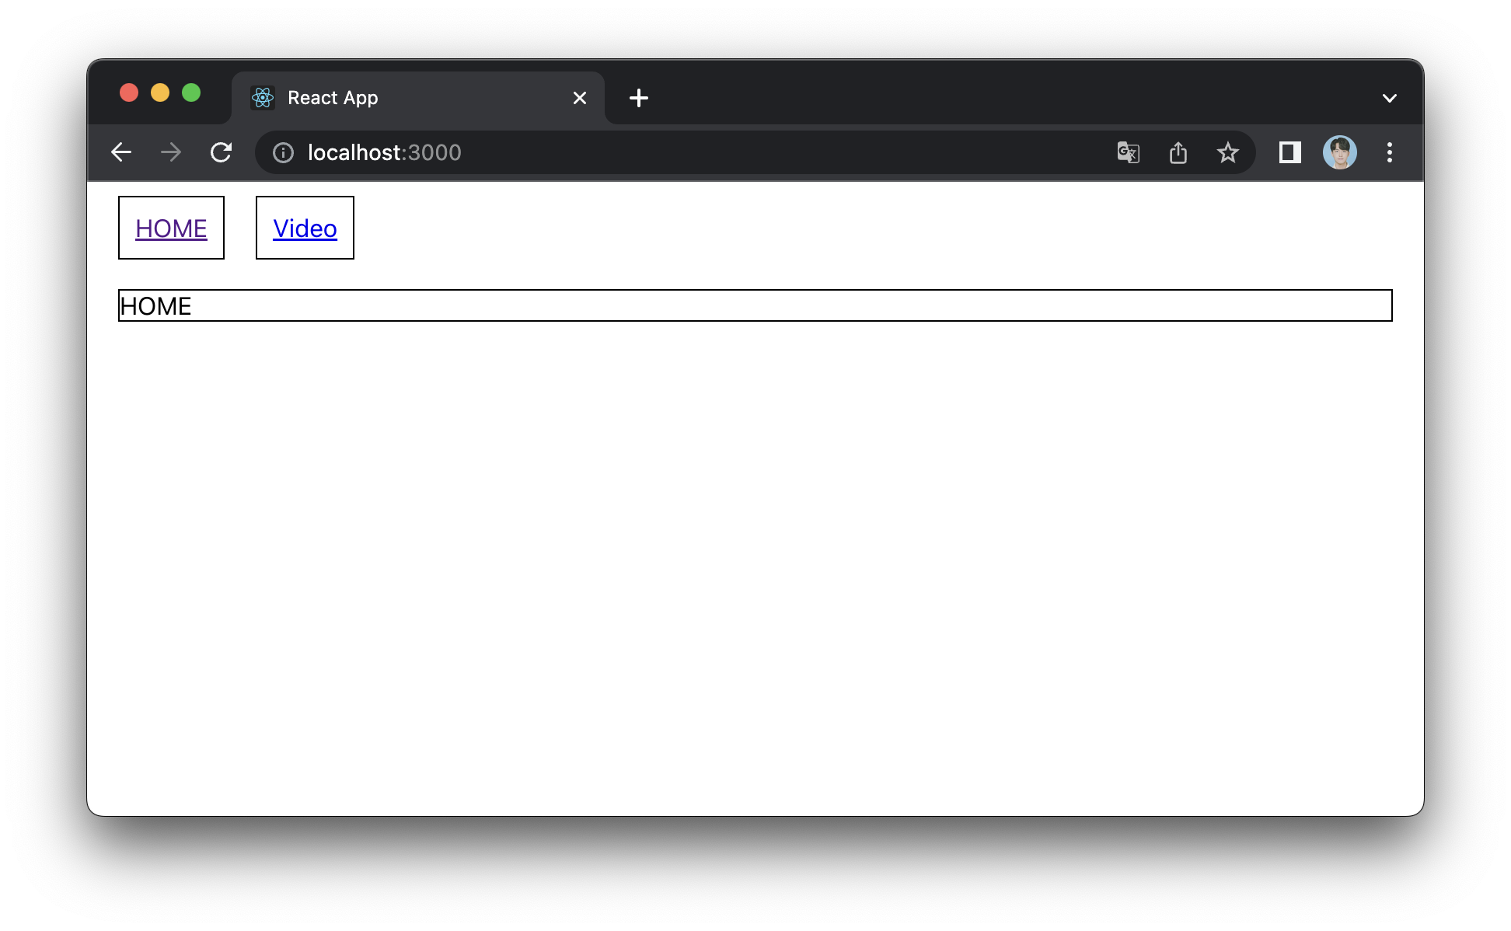Click the share page icon
Screen dimensions: 1511x931
1178,152
